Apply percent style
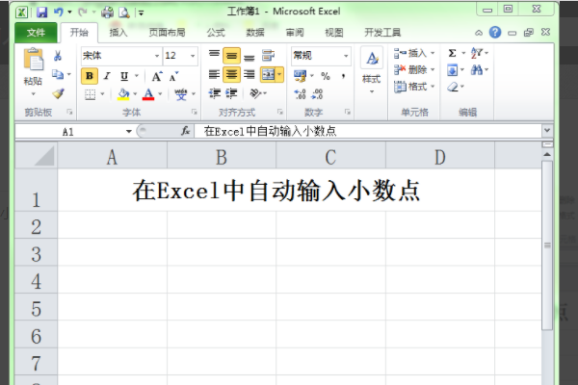Viewport: 578px width, 385px height. point(326,76)
